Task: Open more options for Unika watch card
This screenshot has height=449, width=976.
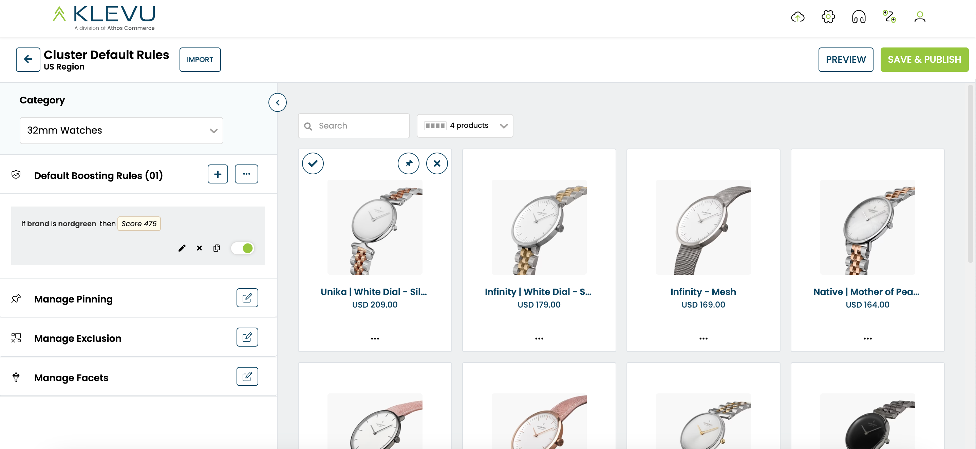Action: tap(375, 338)
